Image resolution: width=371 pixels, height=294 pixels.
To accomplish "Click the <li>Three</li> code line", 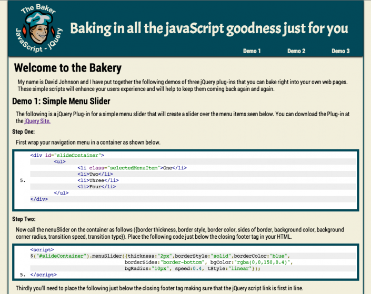I will (x=98, y=180).
